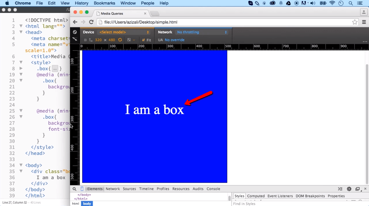The height and width of the screenshot is (206, 369).
Task: Switch to the Computed styles tab
Action: [256, 196]
